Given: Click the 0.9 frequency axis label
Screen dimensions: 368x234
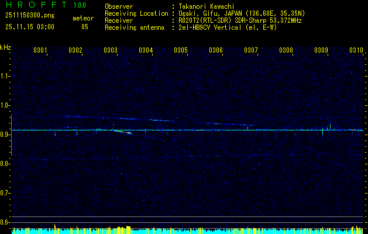Looking at the screenshot, I should tap(5, 135).
